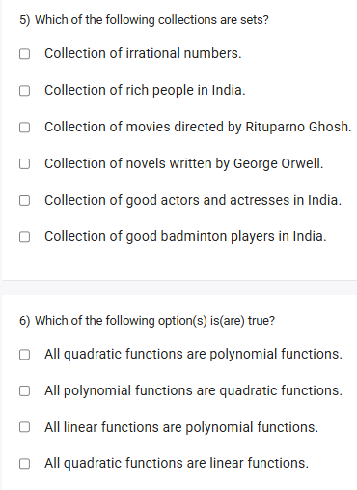Tick the 'rich people in India' checkbox

coord(24,91)
